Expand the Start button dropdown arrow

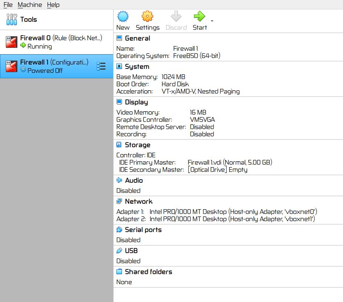pos(212,21)
